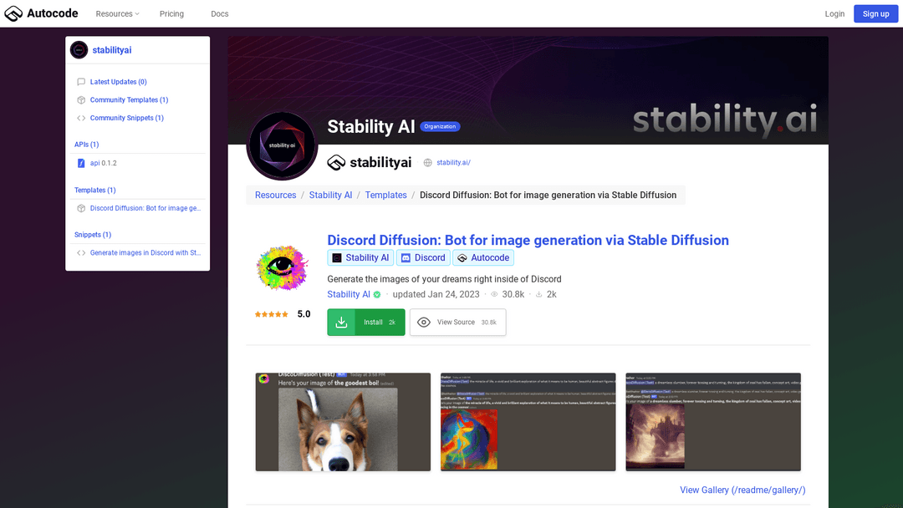
Task: Open the colorful abstract painting thumbnail
Action: (x=528, y=422)
